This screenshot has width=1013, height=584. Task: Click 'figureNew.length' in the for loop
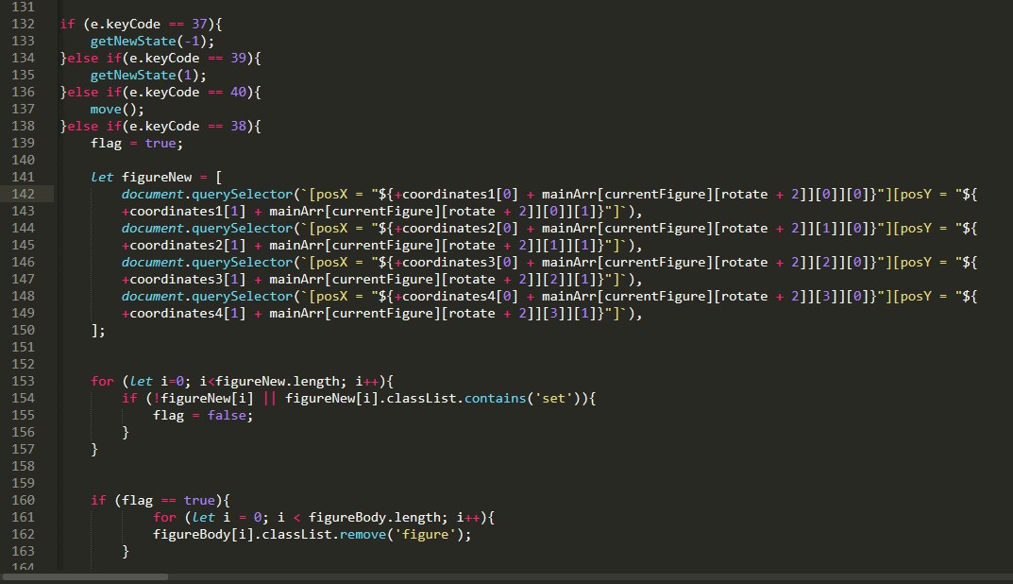pos(278,381)
